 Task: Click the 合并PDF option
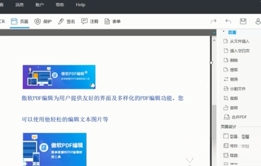coord(235,117)
